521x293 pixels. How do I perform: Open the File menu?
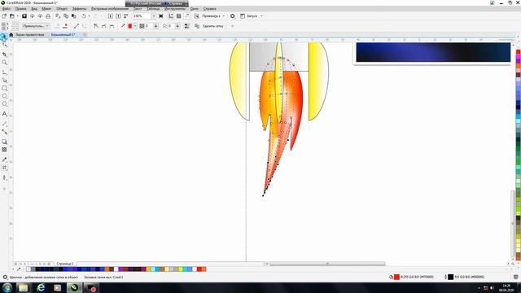point(6,9)
